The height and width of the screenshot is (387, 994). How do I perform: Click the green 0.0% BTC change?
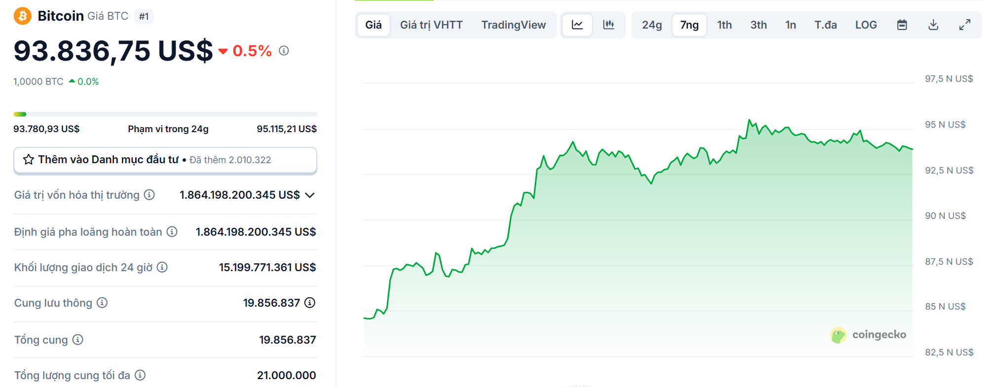(x=88, y=81)
